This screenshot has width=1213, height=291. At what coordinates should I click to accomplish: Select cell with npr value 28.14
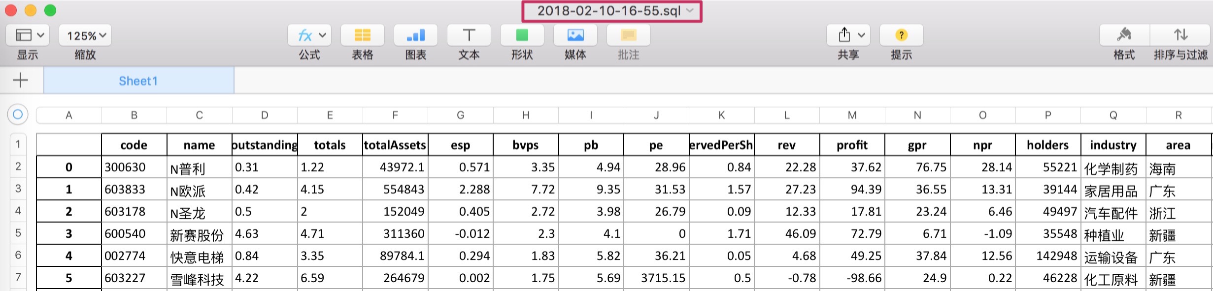pos(982,167)
